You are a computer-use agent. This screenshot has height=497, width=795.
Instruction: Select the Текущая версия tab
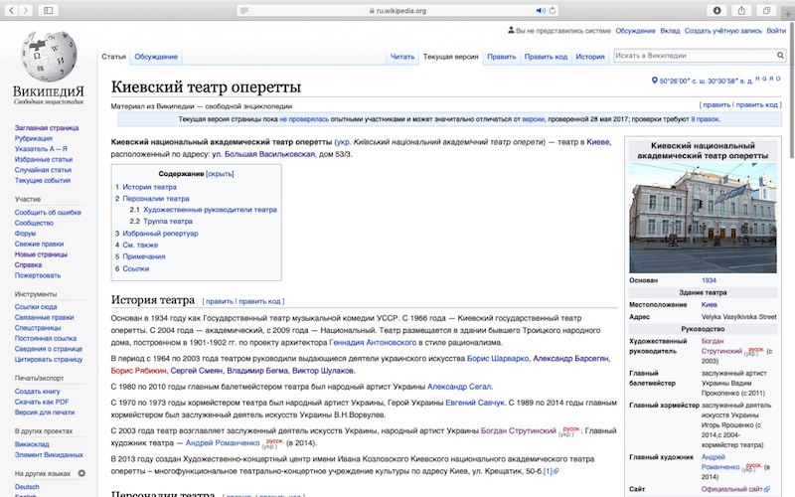click(451, 57)
